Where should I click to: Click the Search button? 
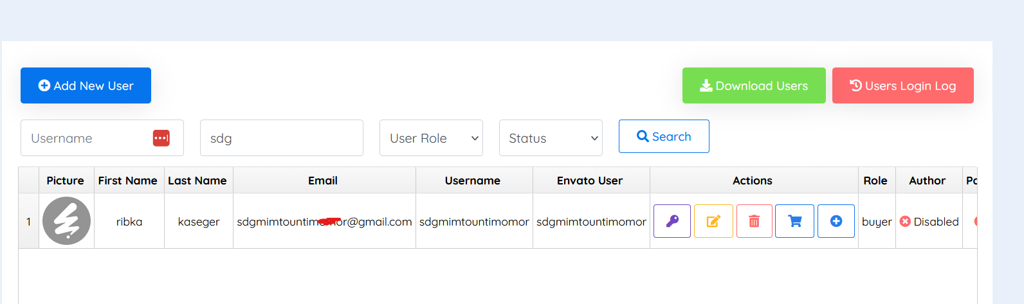663,136
